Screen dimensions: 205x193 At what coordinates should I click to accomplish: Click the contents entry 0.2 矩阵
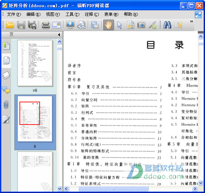tap(116, 106)
